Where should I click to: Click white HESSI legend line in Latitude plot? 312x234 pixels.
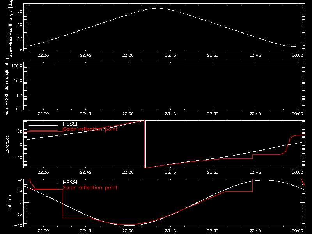[43, 184]
